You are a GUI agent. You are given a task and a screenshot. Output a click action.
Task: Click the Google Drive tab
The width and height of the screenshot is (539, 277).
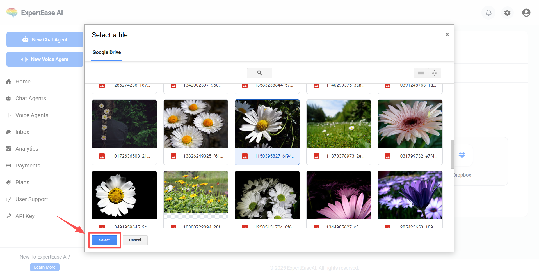tap(107, 52)
